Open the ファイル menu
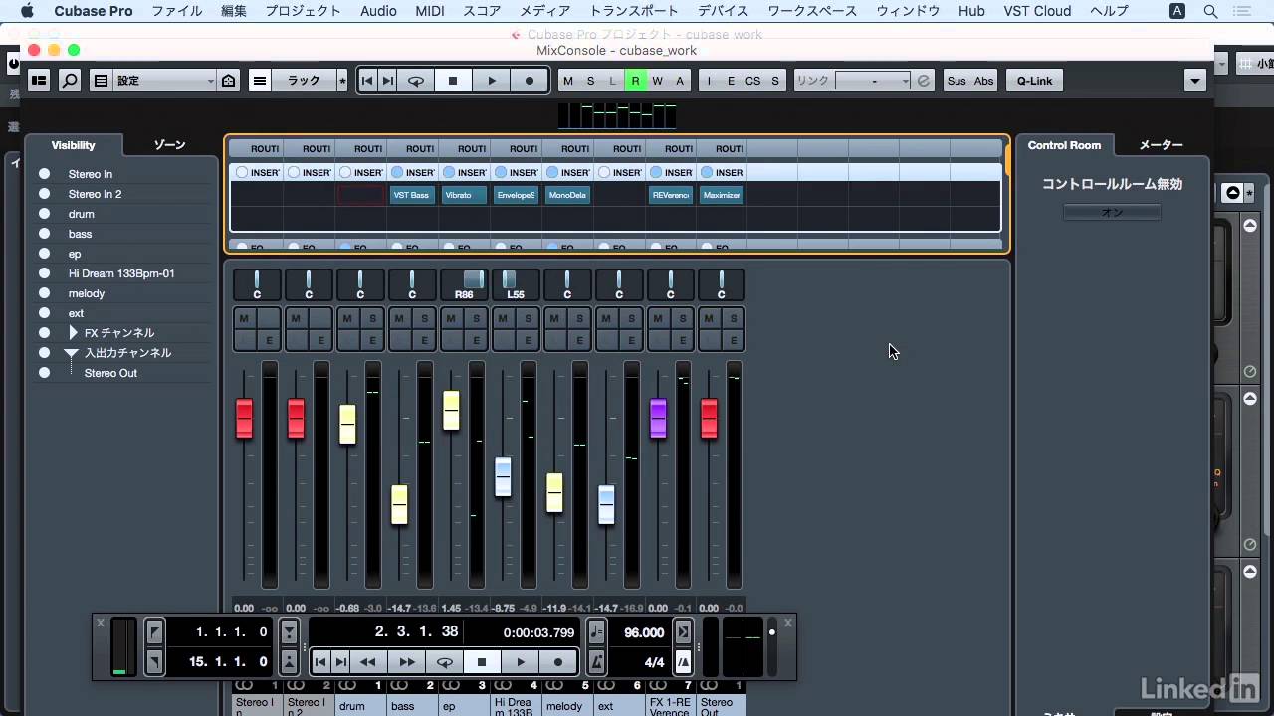1274x716 pixels. (177, 11)
